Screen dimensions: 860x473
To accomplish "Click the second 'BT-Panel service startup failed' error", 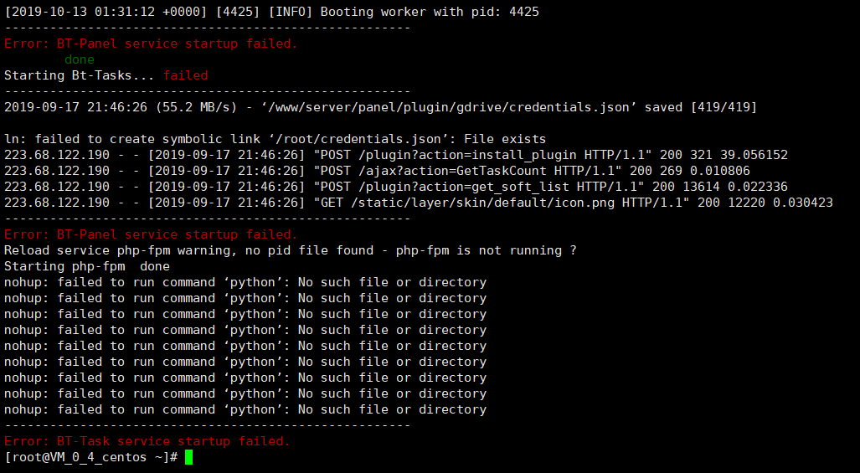I will point(151,234).
